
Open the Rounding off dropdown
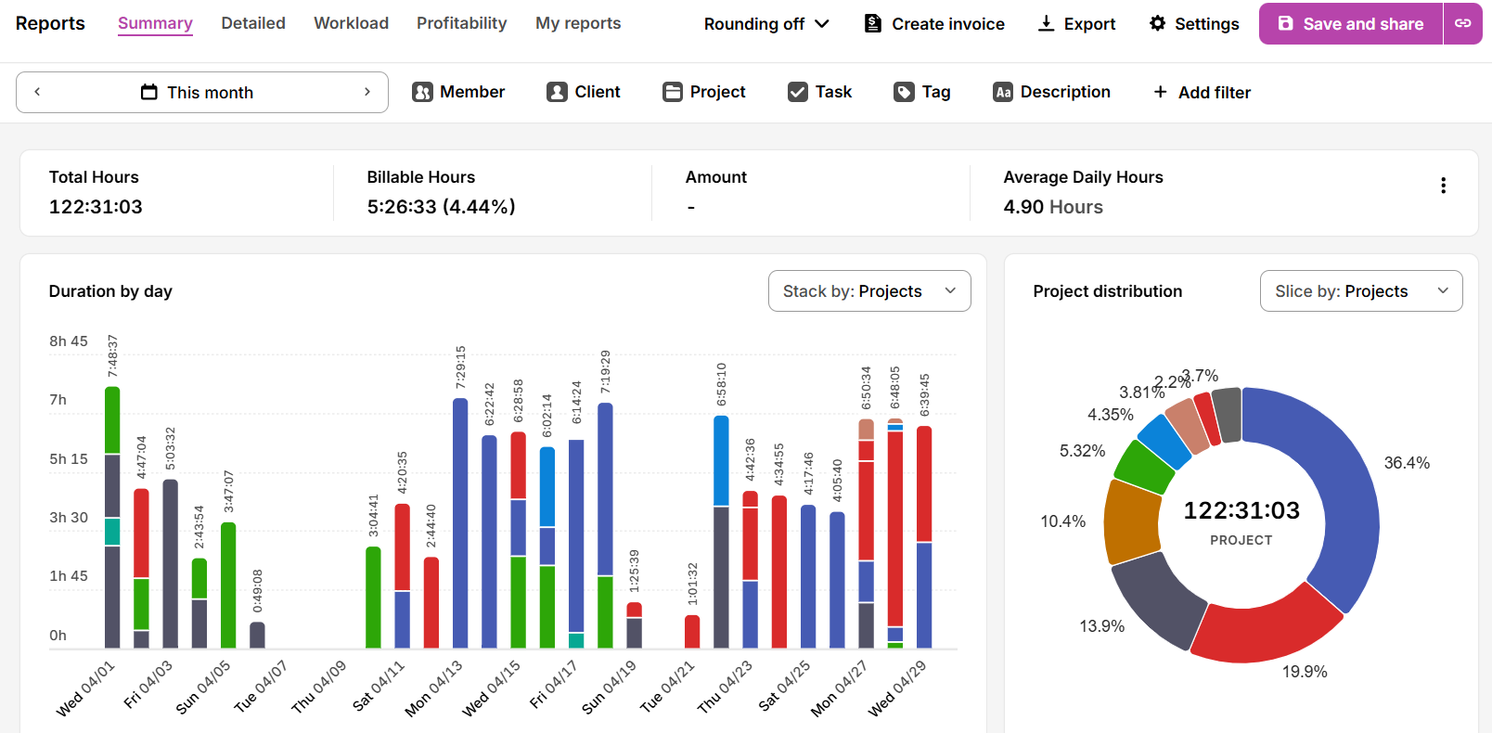(x=766, y=24)
